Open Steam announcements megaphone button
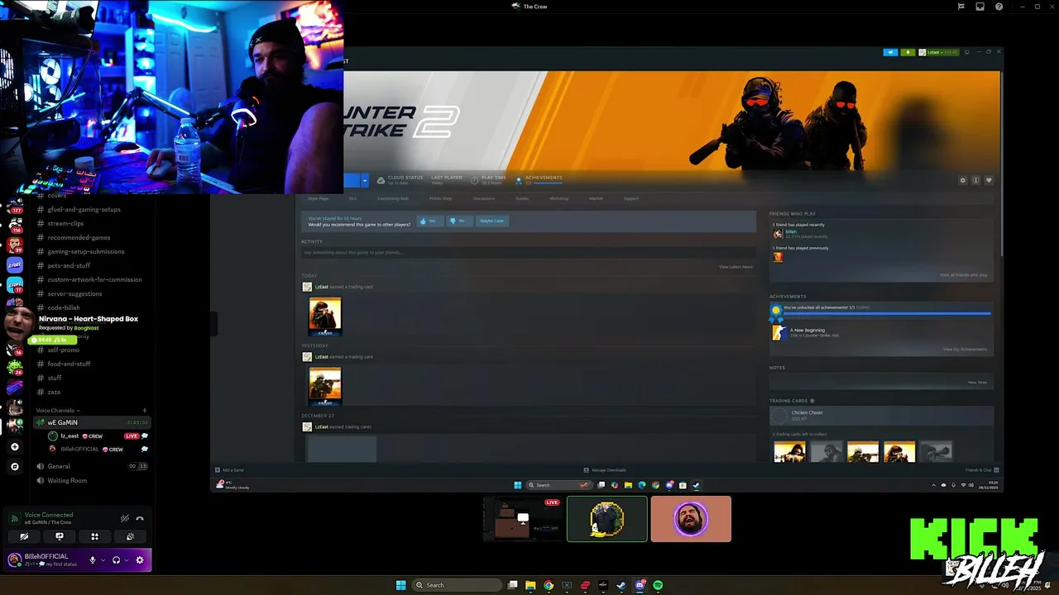Image resolution: width=1059 pixels, height=595 pixels. tap(891, 52)
